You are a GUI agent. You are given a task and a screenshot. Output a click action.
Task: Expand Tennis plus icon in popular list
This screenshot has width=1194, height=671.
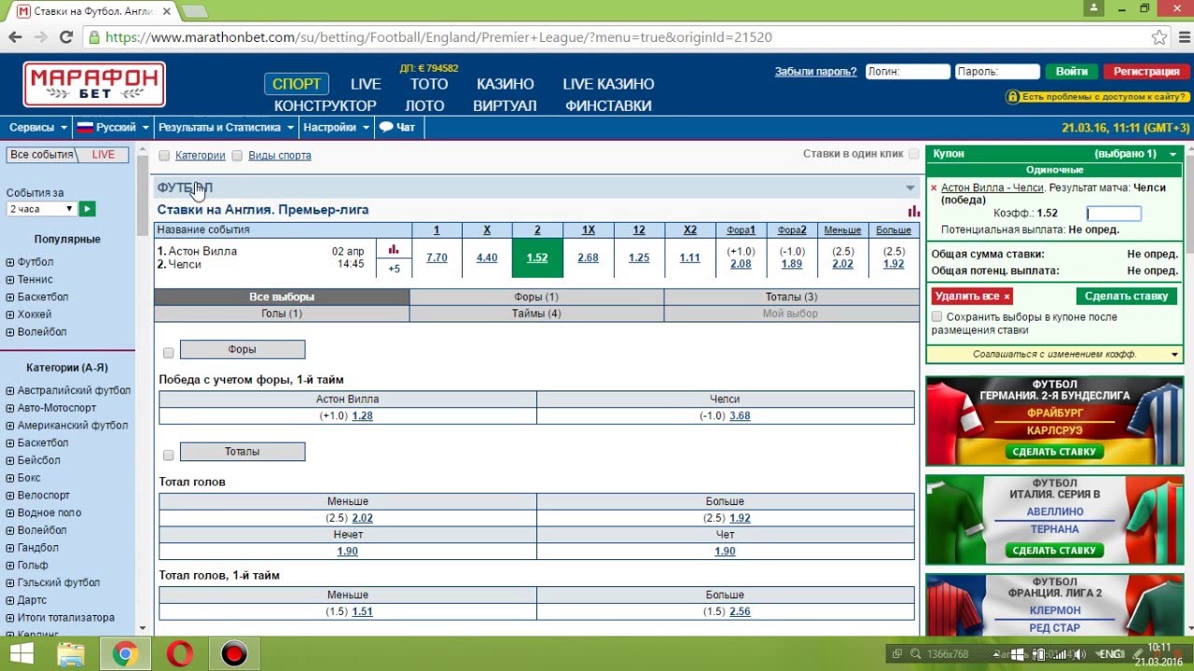10,280
